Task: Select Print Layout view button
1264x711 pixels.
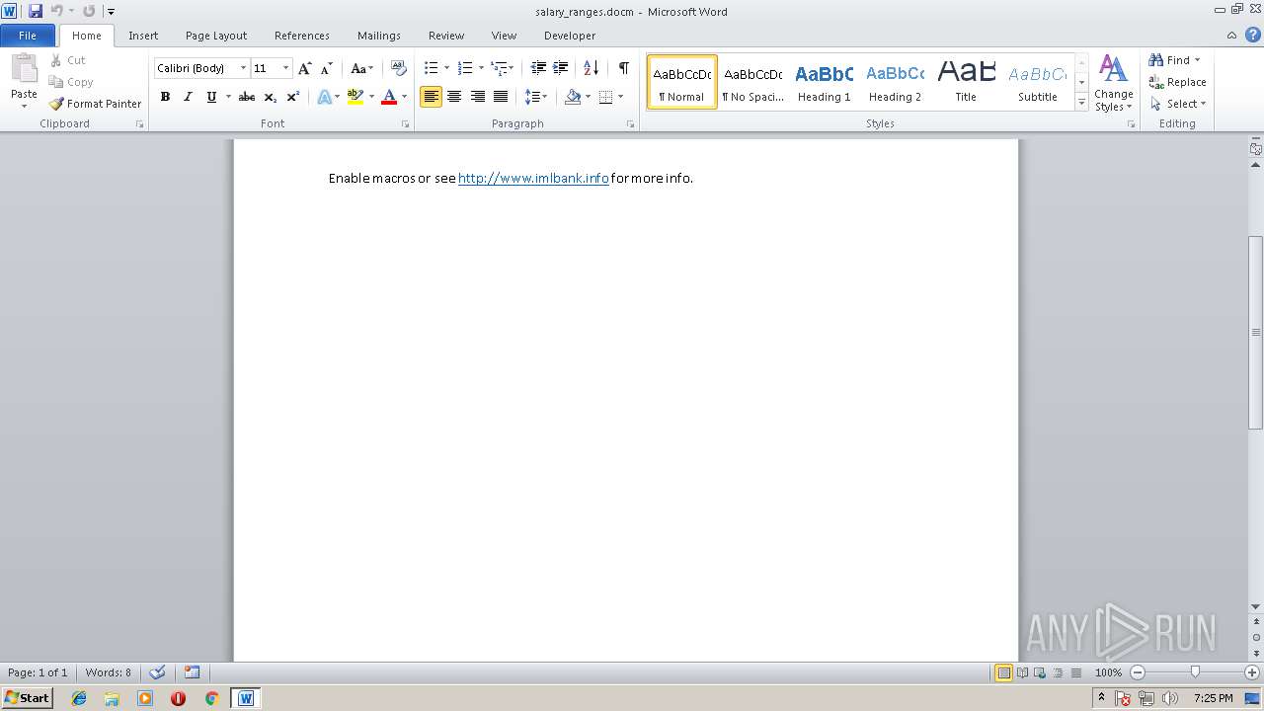Action: (x=1003, y=672)
